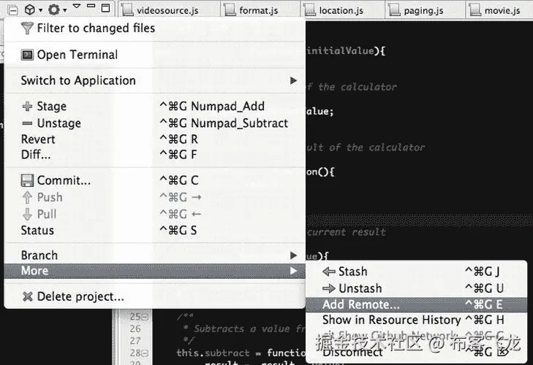Choose Filter to changed files funnel item
The height and width of the screenshot is (365, 533).
pos(155,28)
